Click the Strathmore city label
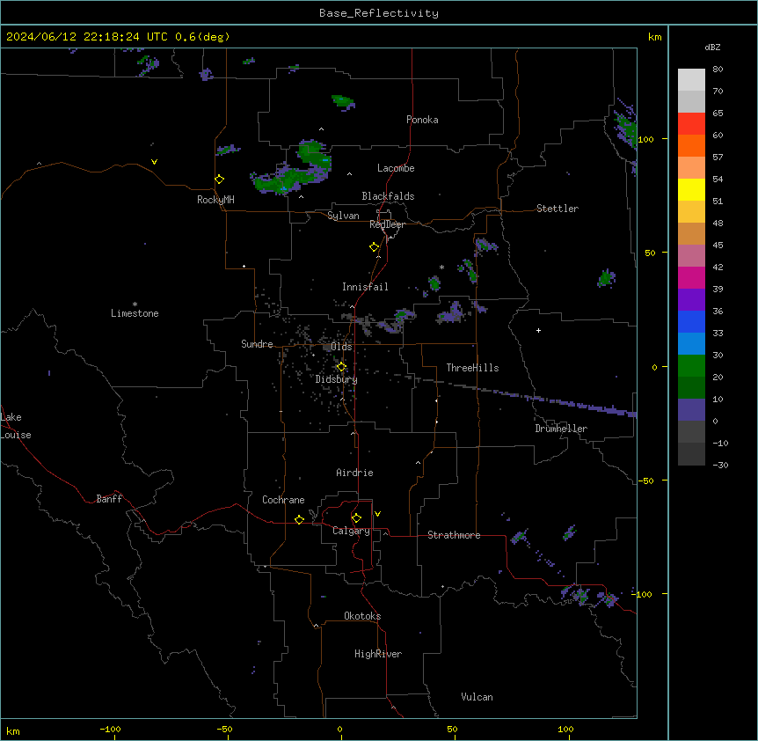Screen dimensions: 758x741 point(454,535)
